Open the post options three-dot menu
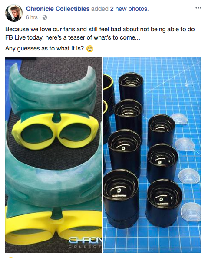The height and width of the screenshot is (258, 208). click(198, 8)
